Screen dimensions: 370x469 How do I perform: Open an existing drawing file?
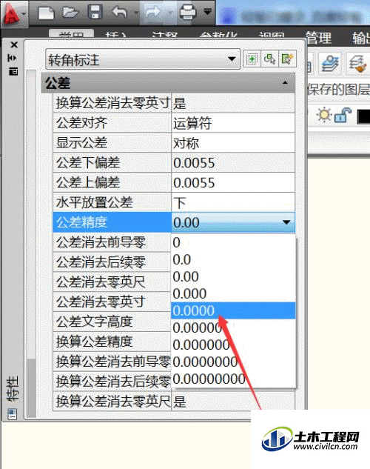(71, 13)
